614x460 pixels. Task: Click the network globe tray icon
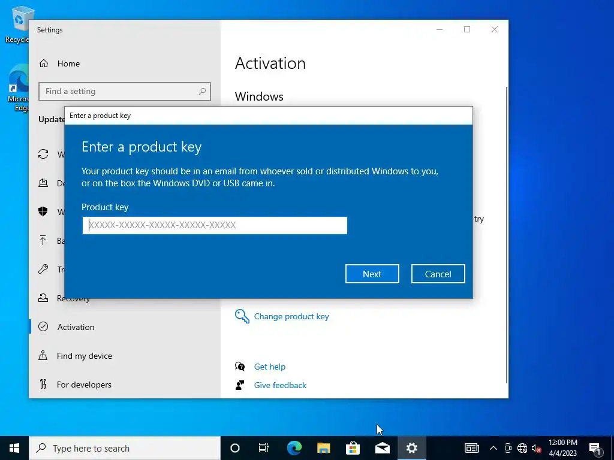pos(522,448)
